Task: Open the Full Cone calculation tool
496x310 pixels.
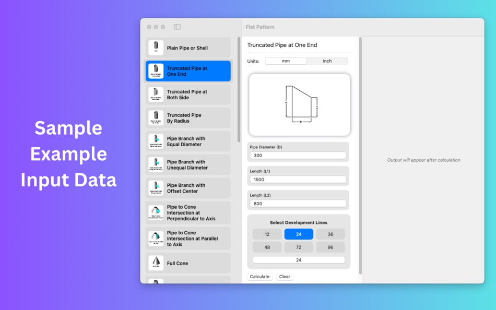Action: coord(188,263)
